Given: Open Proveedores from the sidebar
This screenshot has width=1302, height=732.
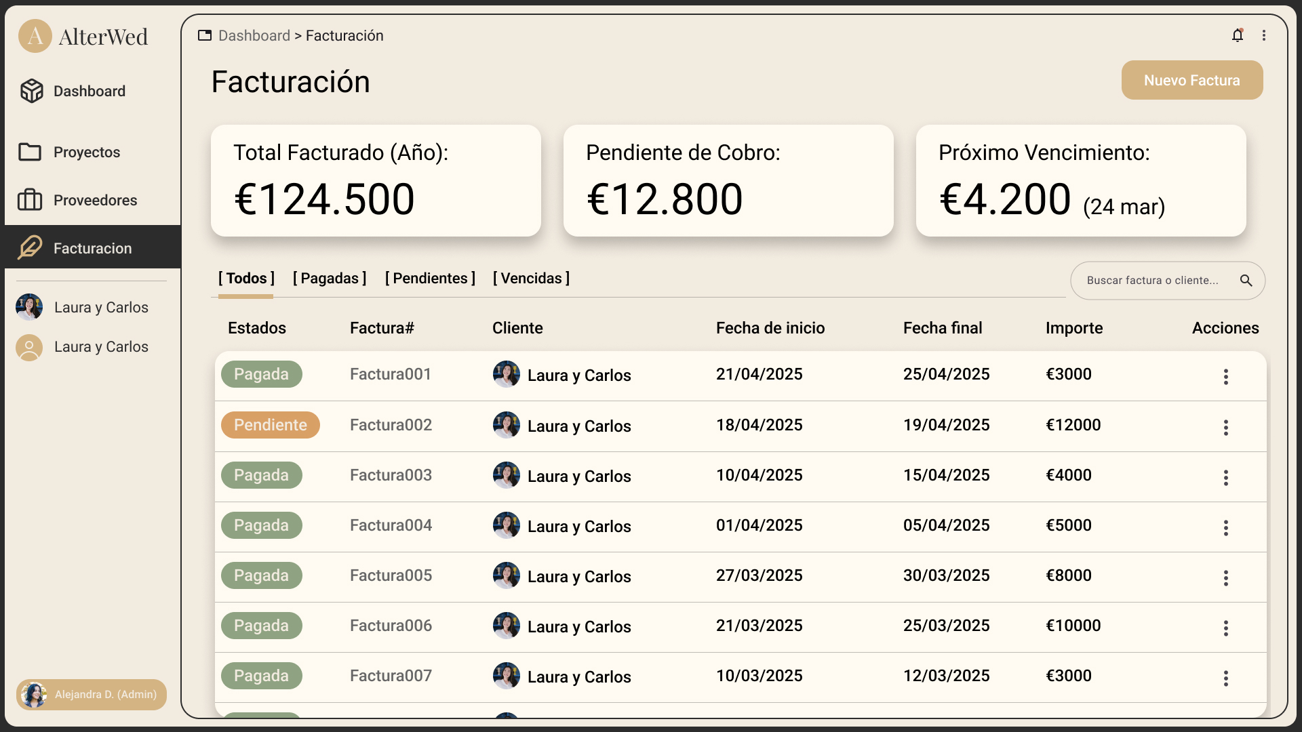Looking at the screenshot, I should [x=95, y=200].
